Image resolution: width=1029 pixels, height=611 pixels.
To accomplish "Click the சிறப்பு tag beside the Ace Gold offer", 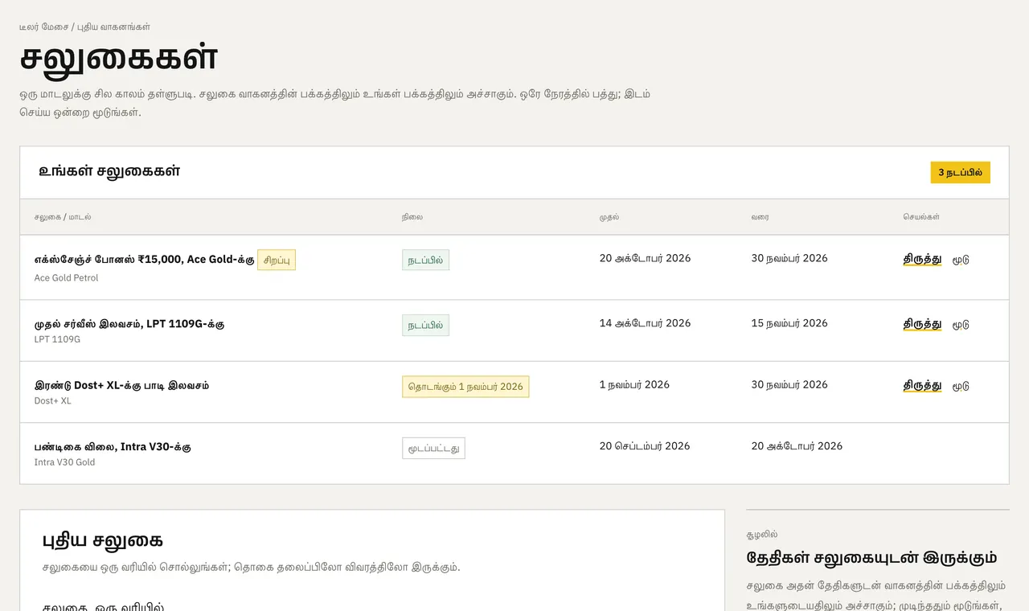I will (277, 260).
